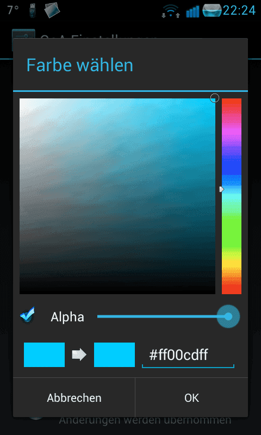Tap the WiFi status icon
261x435 pixels.
tap(171, 11)
